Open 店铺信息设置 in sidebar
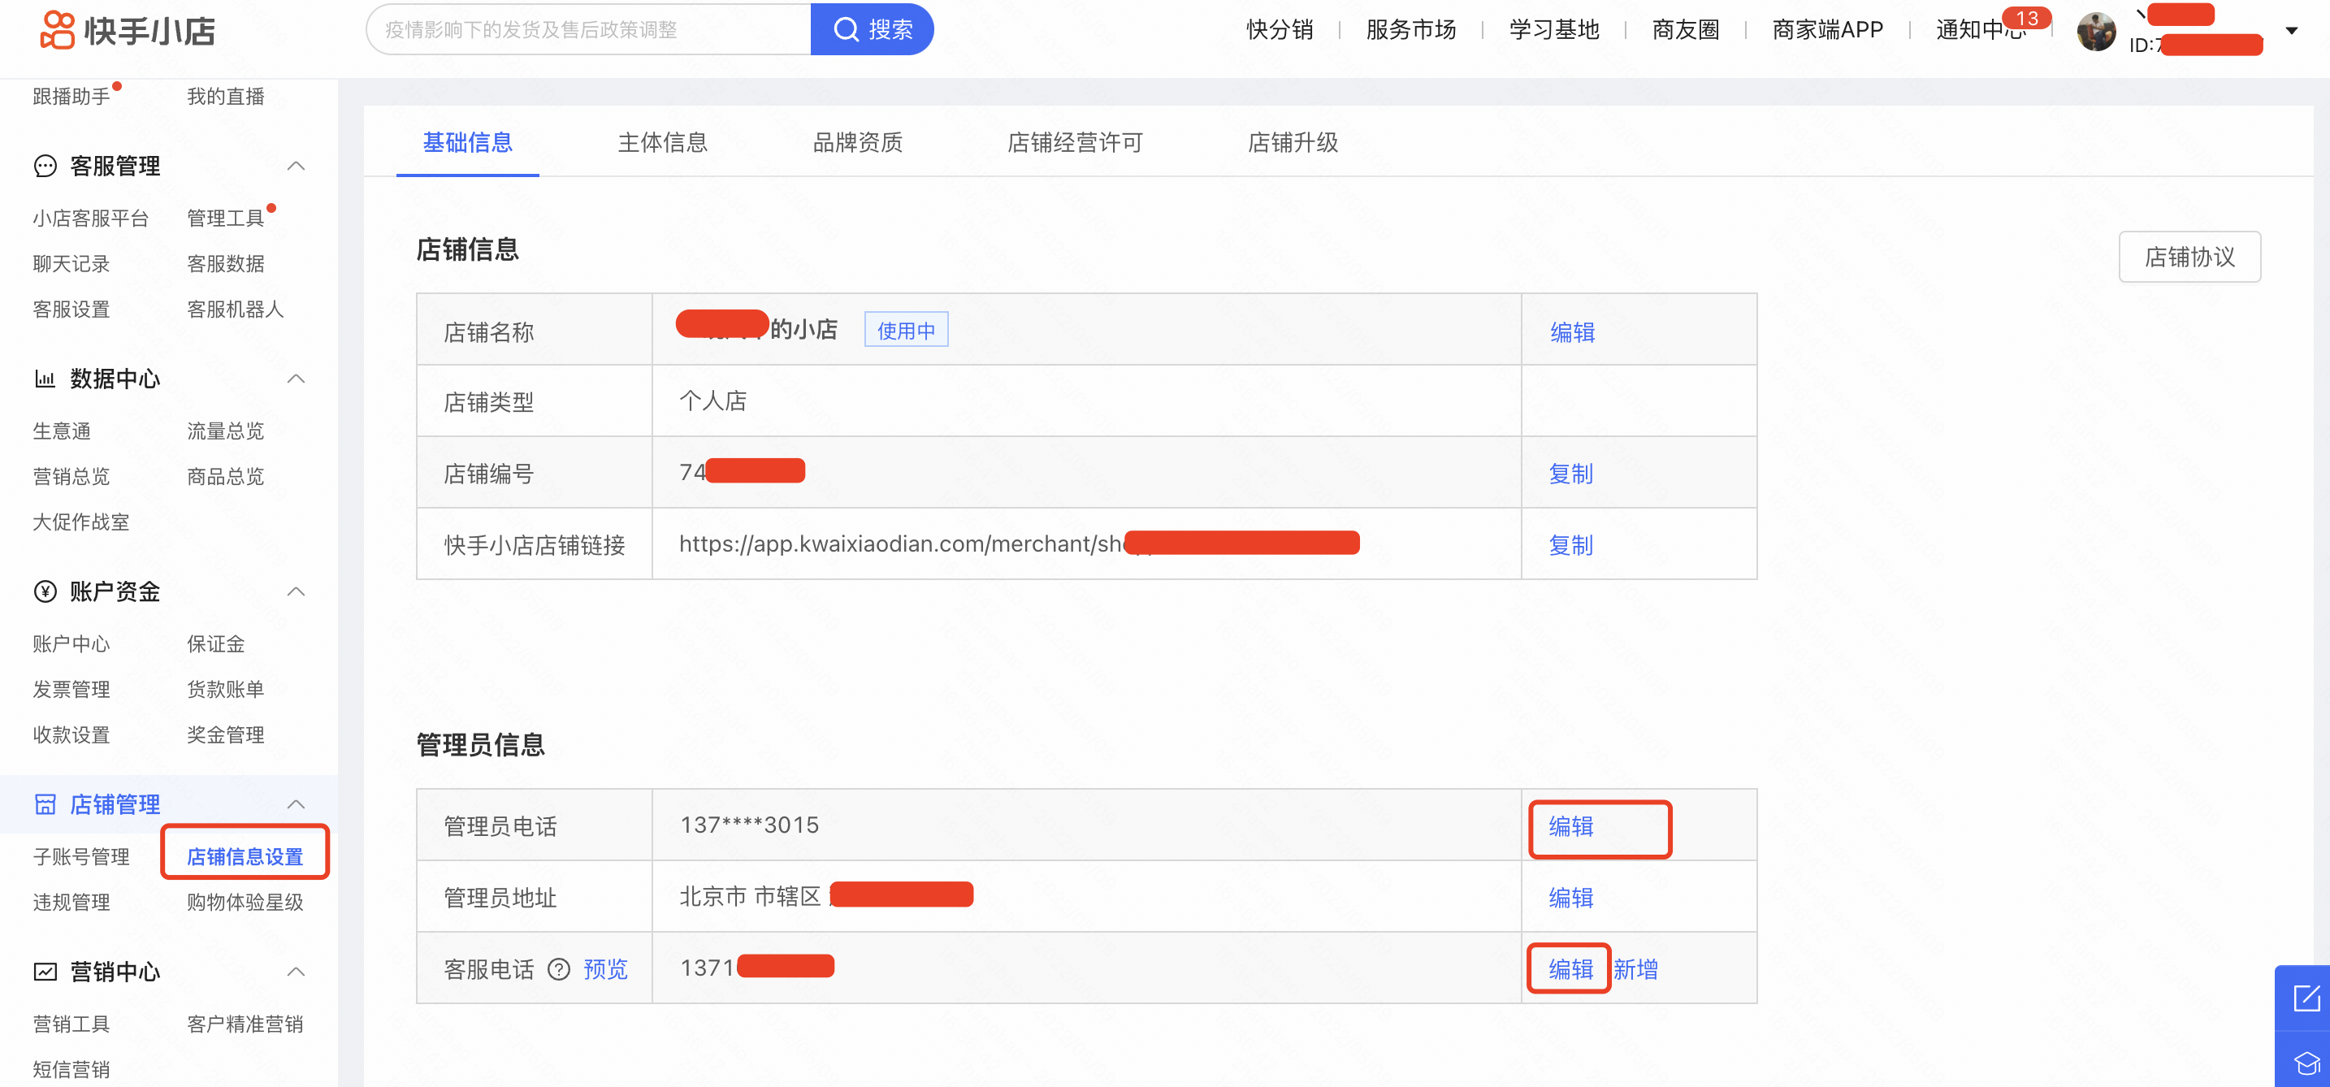Screen dimensions: 2330x1087 (x=245, y=856)
